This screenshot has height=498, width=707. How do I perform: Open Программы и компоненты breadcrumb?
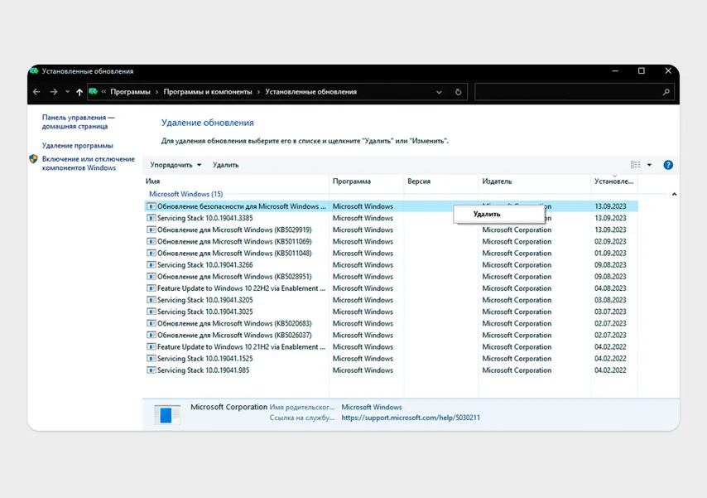(208, 92)
